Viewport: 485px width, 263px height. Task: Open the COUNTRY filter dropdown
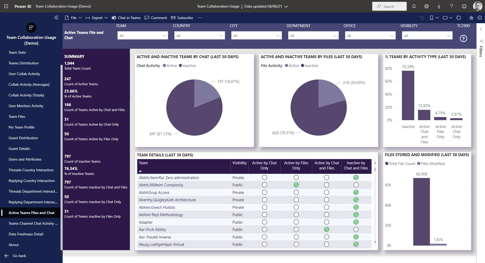pyautogui.click(x=200, y=36)
